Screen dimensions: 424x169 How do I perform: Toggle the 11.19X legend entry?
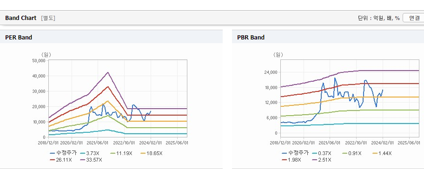click(x=121, y=153)
